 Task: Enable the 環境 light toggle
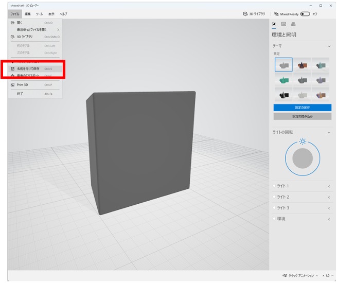click(x=274, y=219)
